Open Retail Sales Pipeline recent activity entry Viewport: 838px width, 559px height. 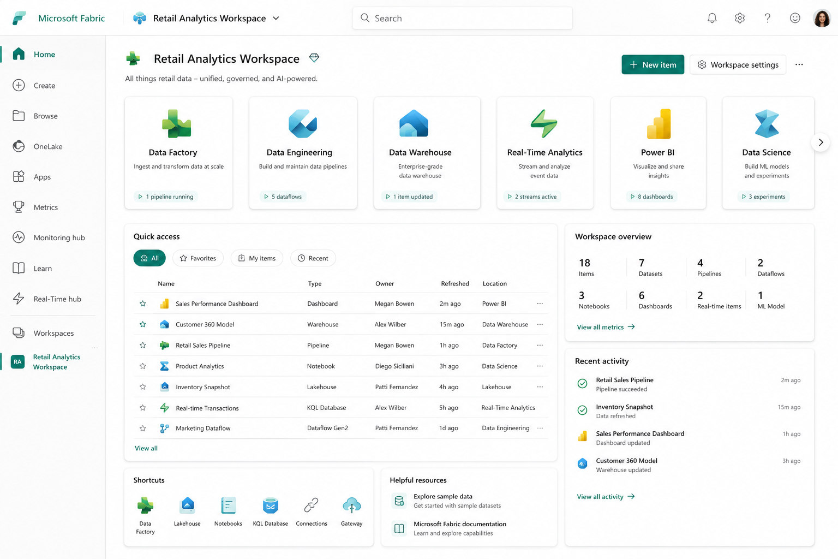click(x=690, y=384)
